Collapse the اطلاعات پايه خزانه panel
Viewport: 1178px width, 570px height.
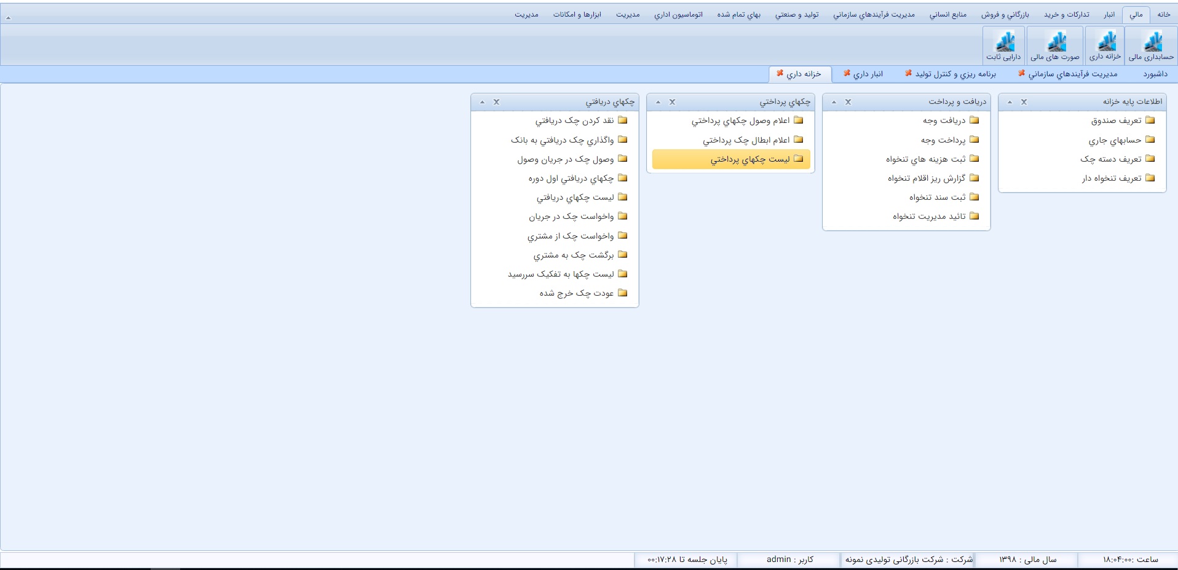click(1010, 102)
